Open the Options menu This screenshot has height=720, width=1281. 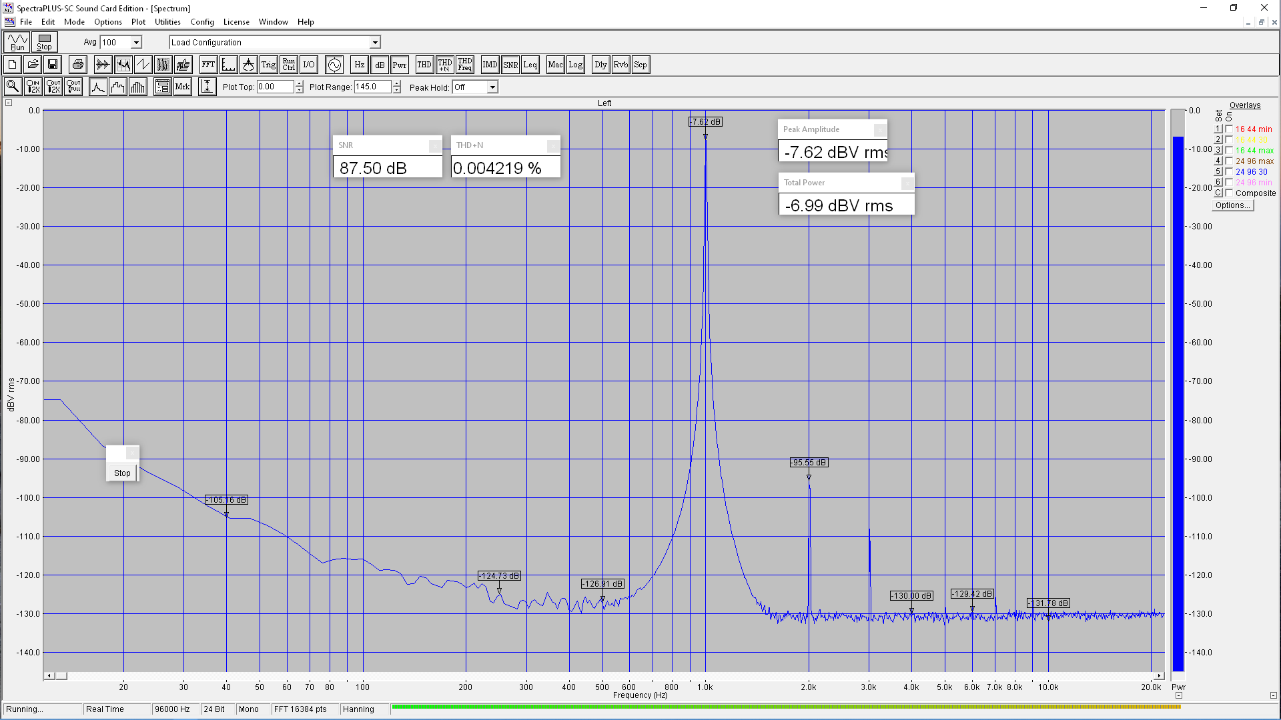point(108,22)
